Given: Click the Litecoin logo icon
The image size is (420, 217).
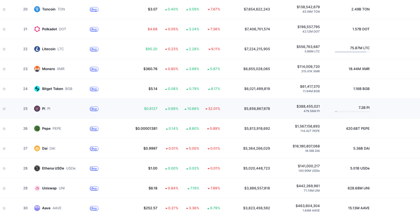Looking at the screenshot, I should click(x=37, y=49).
